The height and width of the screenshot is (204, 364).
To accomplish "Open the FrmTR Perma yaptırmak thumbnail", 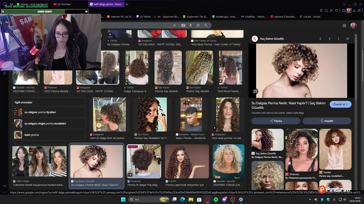I will [187, 161].
